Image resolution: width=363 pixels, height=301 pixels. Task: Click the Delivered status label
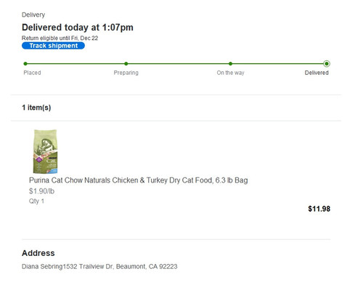tap(317, 73)
